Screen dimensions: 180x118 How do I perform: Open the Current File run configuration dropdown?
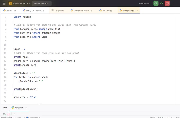click(145, 3)
